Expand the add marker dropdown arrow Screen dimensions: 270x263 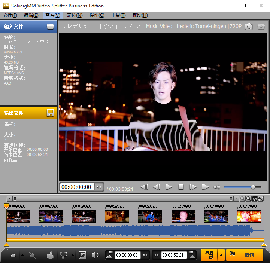click(22, 255)
